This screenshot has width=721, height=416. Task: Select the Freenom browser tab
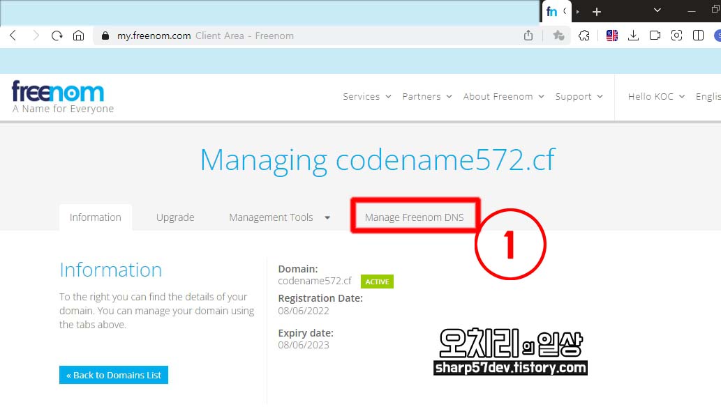click(557, 12)
